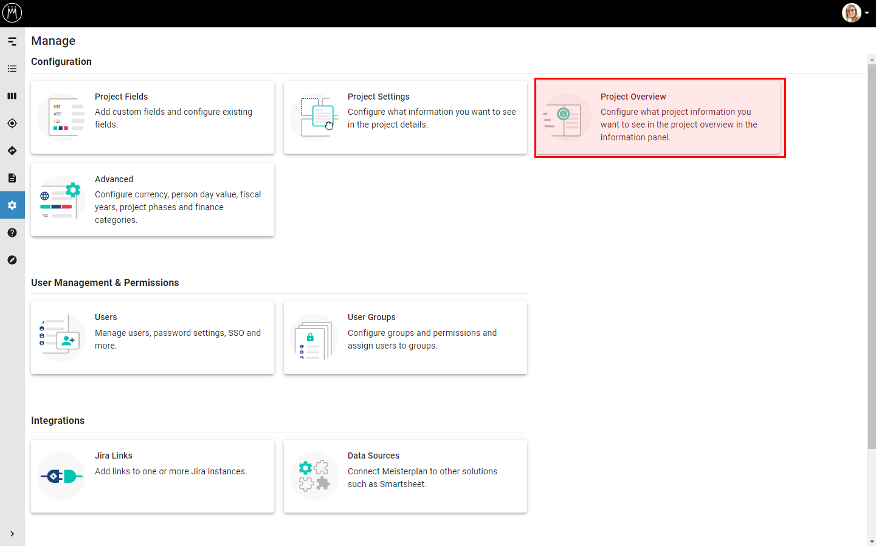Select the target crosshair icon in sidebar
The height and width of the screenshot is (546, 876).
(12, 123)
